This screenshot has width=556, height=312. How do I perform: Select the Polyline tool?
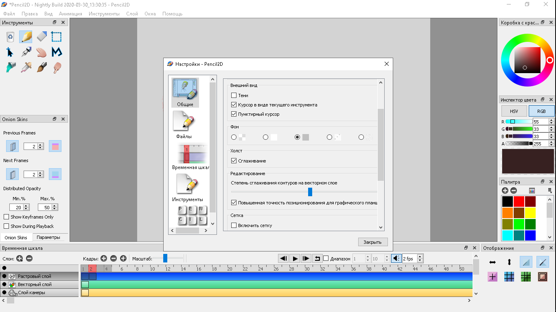[57, 52]
